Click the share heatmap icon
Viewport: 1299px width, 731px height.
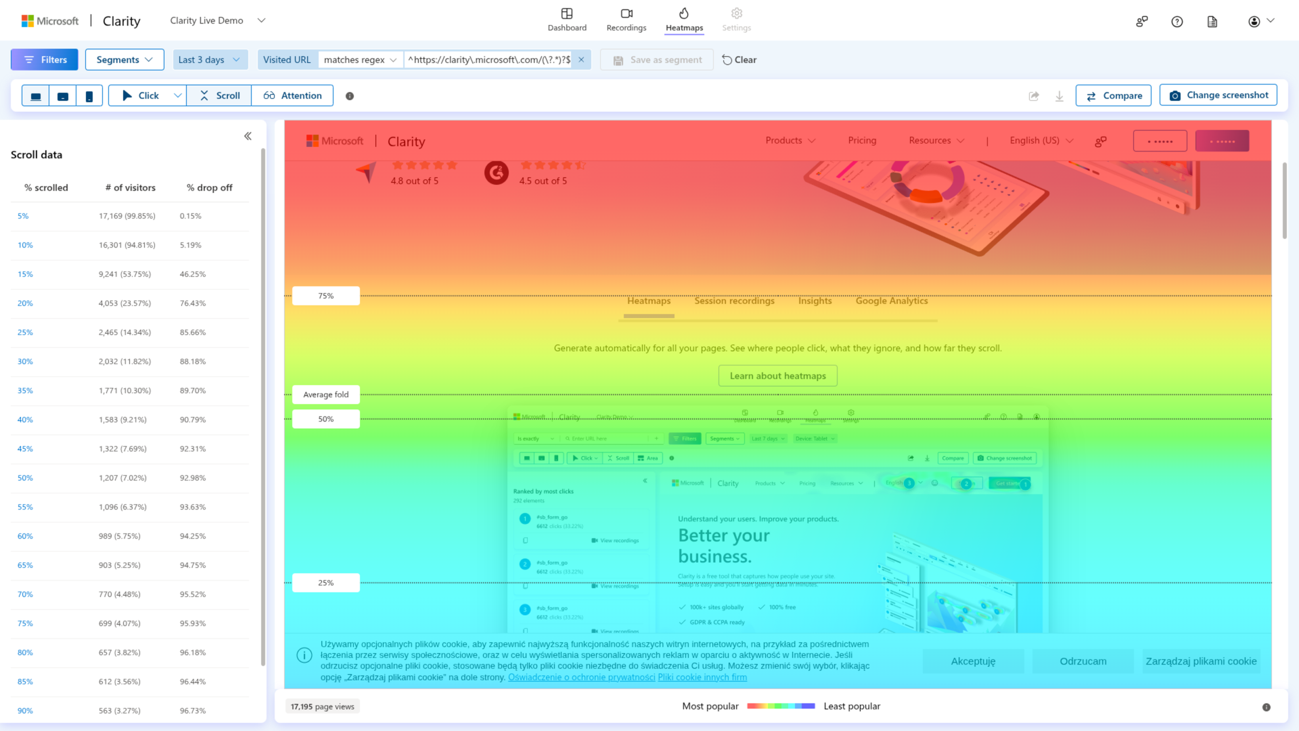click(x=1034, y=96)
